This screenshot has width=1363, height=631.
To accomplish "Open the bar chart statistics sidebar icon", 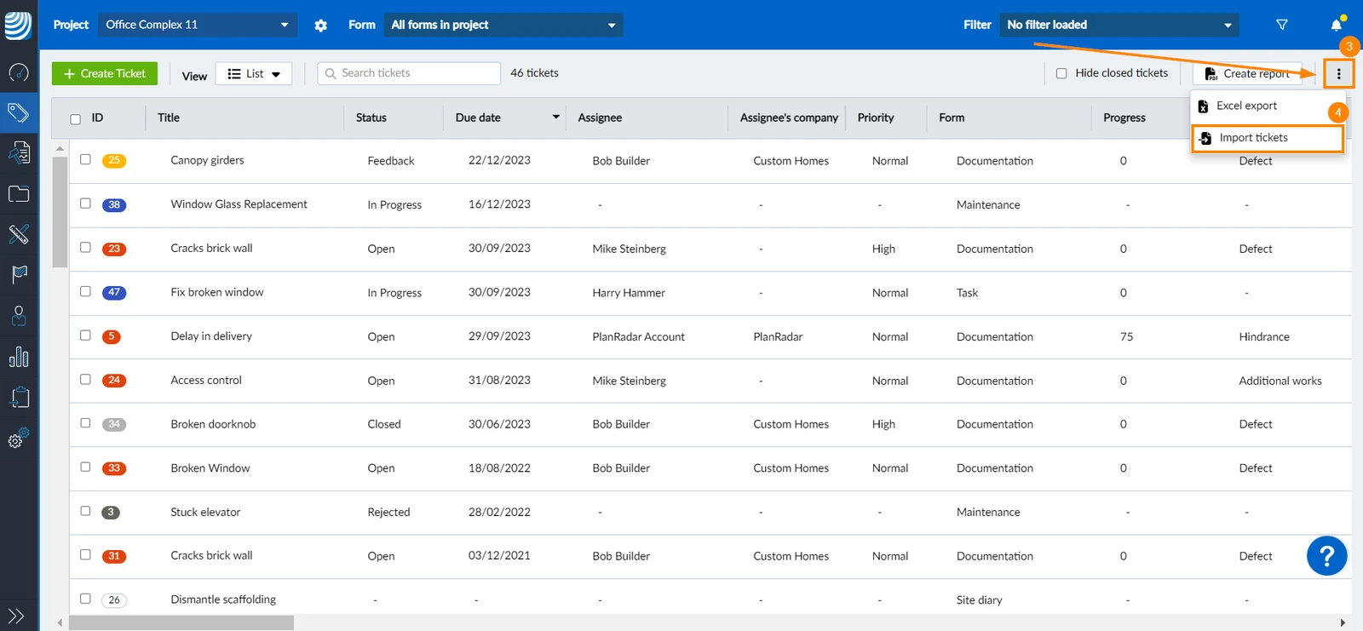I will click(19, 356).
